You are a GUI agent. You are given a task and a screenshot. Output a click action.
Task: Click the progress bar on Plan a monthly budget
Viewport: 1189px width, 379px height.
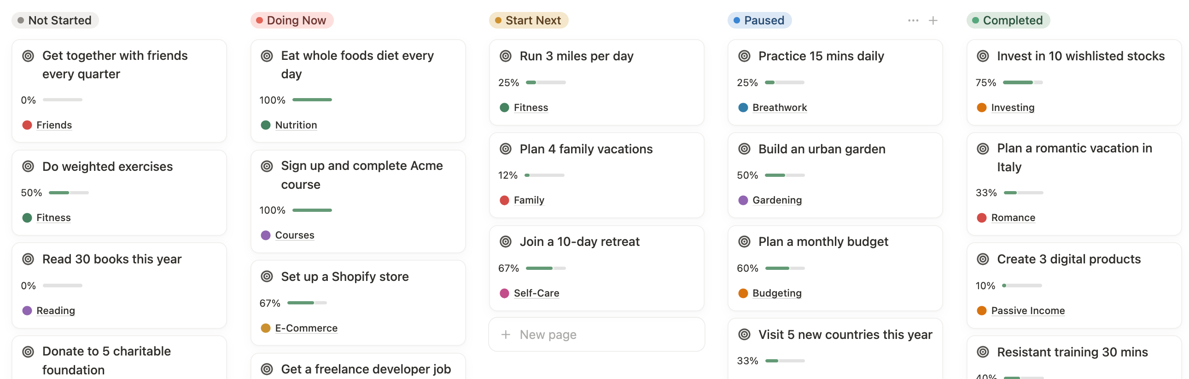point(785,268)
